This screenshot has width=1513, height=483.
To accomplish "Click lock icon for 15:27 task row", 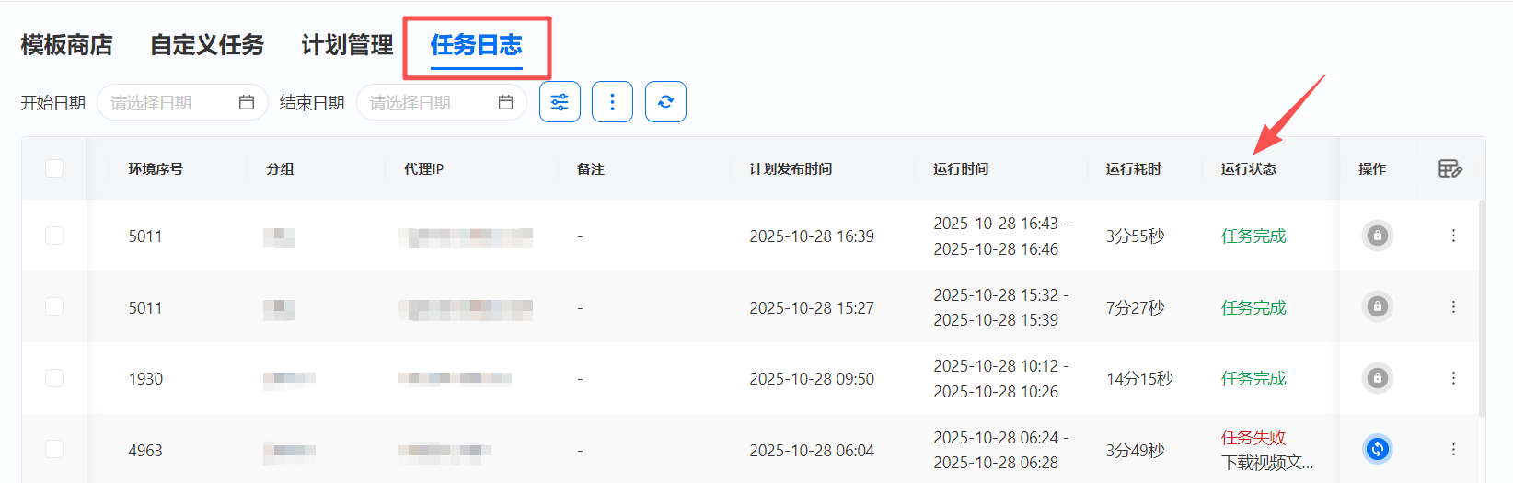I will coord(1377,306).
